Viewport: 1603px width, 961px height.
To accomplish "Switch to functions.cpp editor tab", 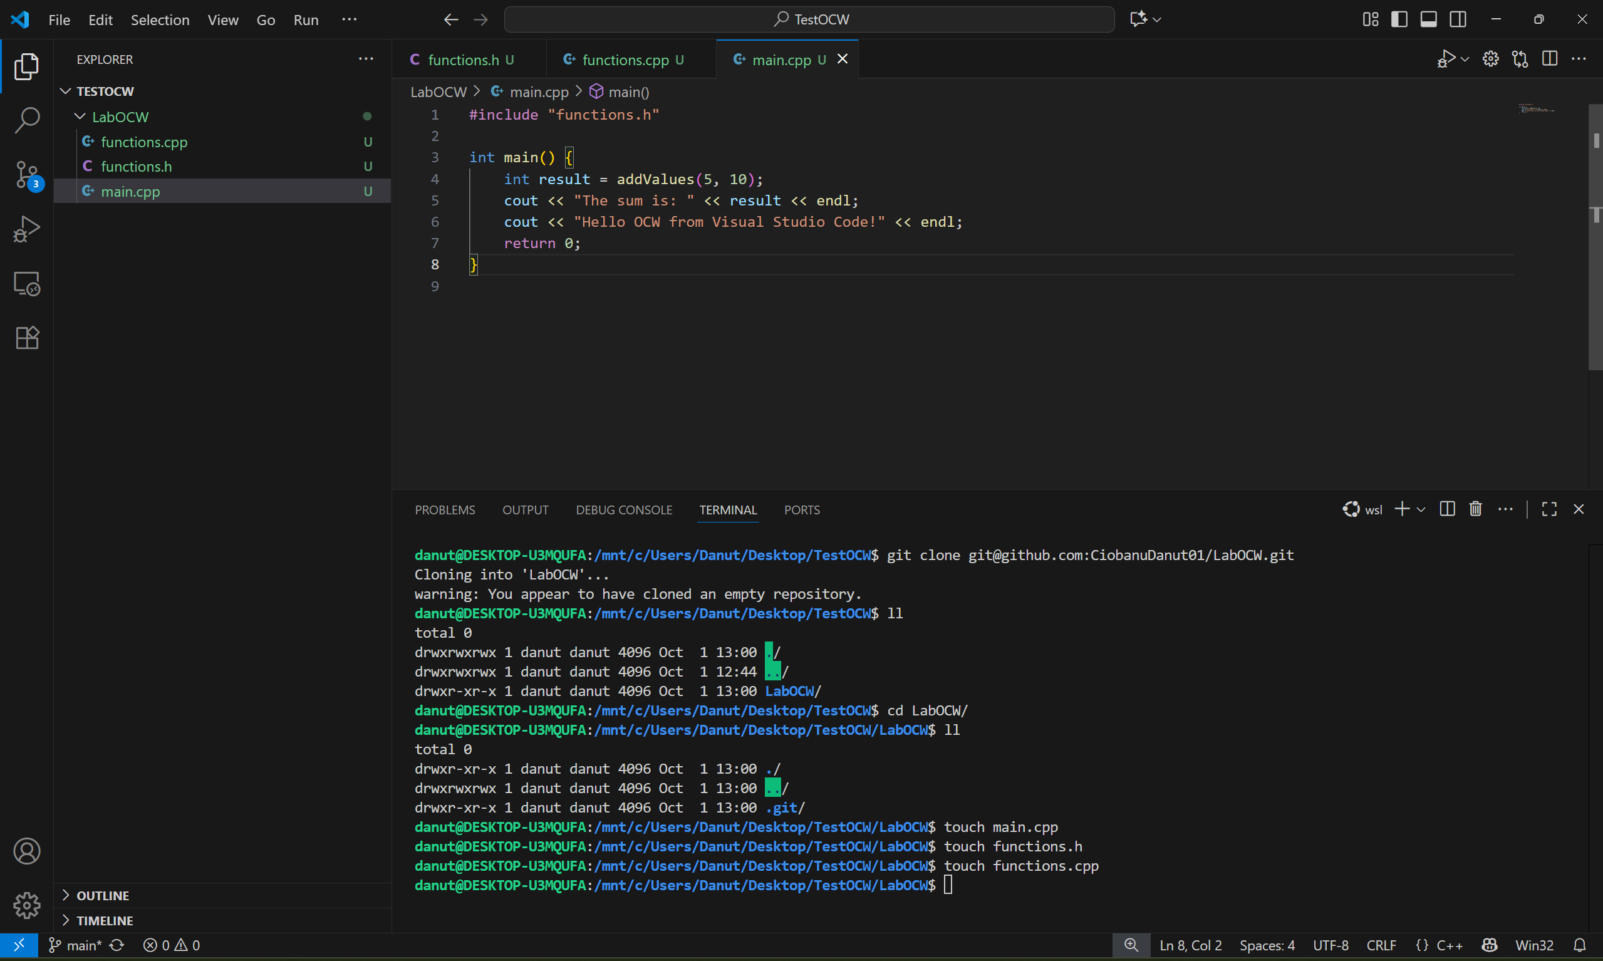I will 625,60.
